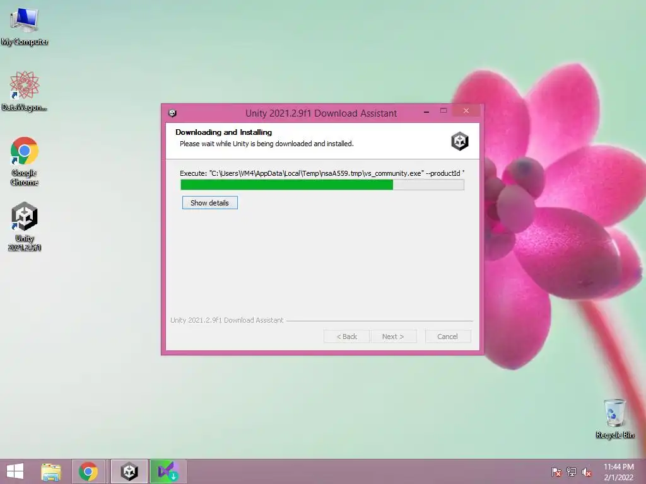
Task: Open File Explorer from the taskbar
Action: (x=51, y=471)
